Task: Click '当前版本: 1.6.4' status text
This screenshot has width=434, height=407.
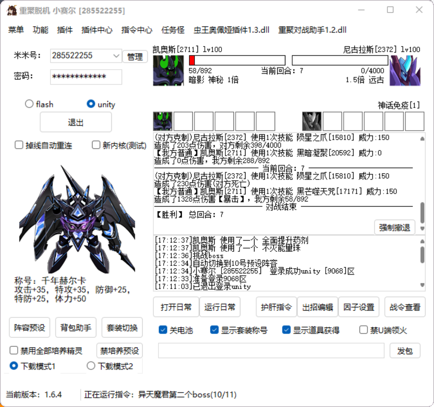Action: point(34,394)
